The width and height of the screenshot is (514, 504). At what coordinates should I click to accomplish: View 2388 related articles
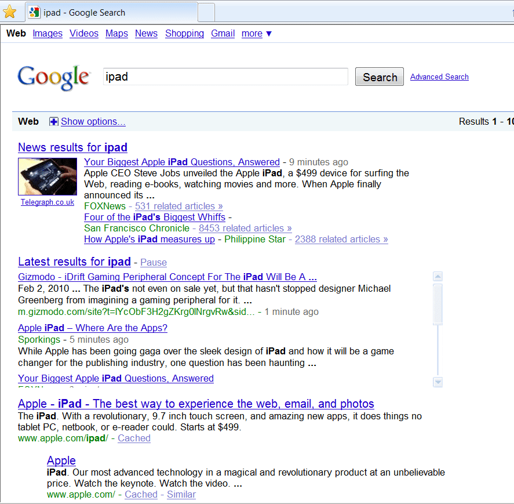point(341,239)
